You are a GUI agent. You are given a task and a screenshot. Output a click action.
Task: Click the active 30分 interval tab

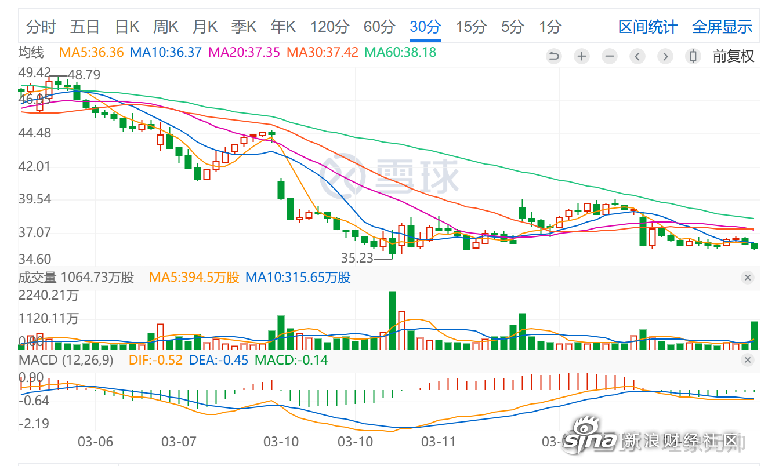pos(425,27)
